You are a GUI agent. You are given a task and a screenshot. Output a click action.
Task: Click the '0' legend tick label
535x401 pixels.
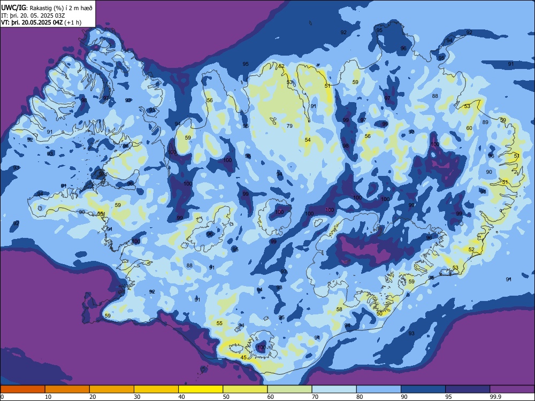pos(2,397)
